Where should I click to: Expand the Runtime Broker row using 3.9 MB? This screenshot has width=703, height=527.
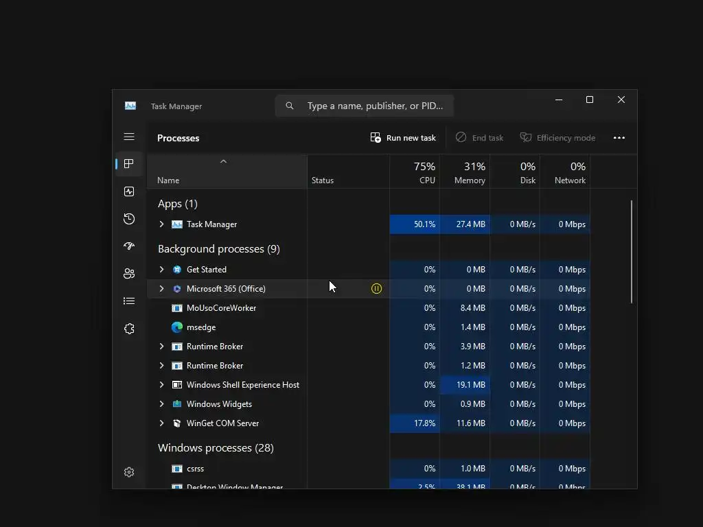pos(162,347)
